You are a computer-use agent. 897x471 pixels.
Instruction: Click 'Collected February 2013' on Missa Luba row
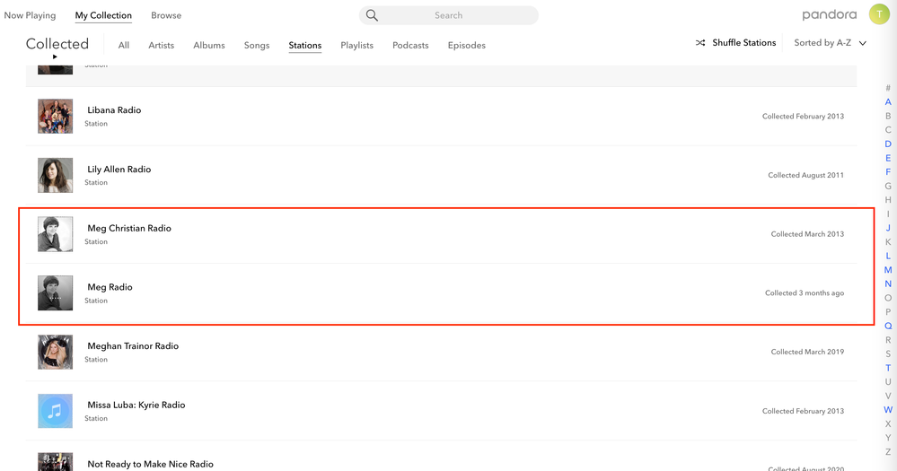tap(803, 411)
